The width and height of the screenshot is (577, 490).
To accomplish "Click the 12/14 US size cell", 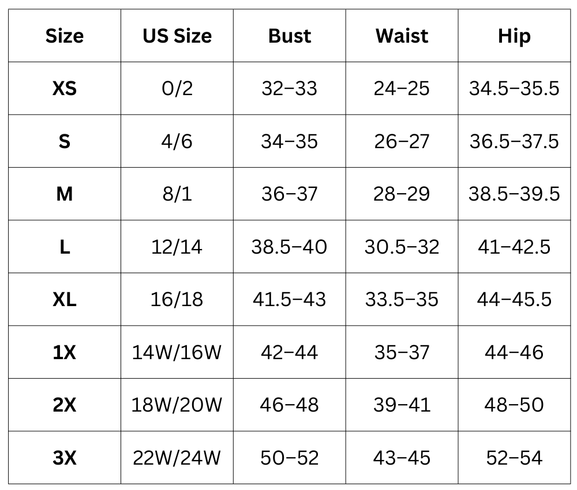I will tap(177, 247).
